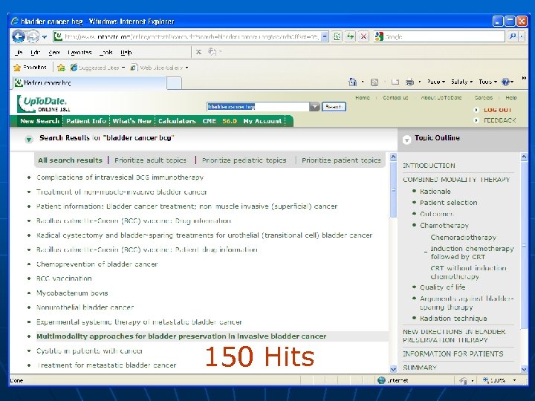Collapse the Search Results section arrow
The width and height of the screenshot is (535, 401).
click(28, 139)
